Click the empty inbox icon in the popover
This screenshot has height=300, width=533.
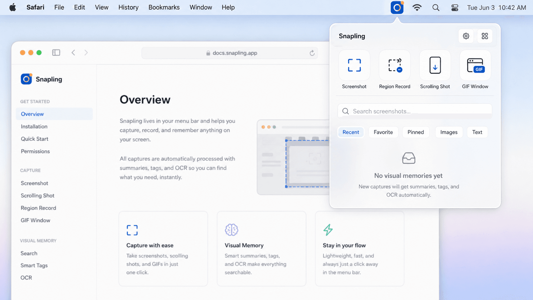[409, 158]
